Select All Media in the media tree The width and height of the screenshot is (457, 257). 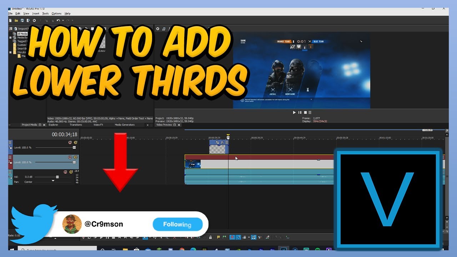coord(22,34)
